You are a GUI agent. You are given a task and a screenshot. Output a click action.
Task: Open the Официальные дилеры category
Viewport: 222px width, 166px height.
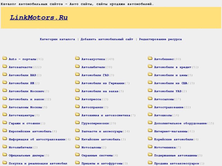pyautogui.click(x=26, y=156)
